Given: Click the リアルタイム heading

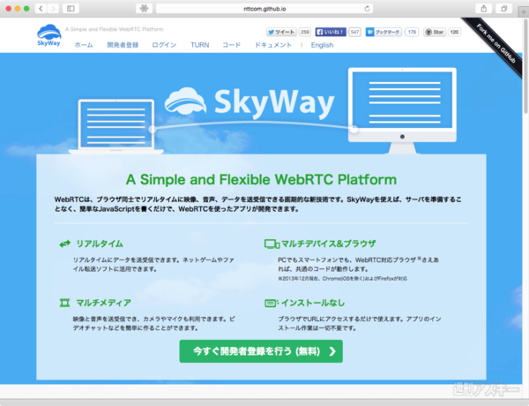Looking at the screenshot, I should 100,244.
